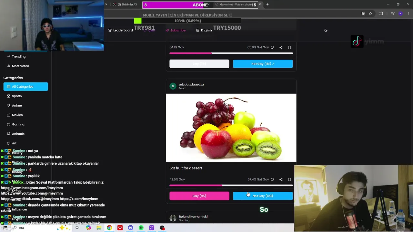Click the faded Gay button on top post
The image size is (413, 232).
pyautogui.click(x=199, y=64)
